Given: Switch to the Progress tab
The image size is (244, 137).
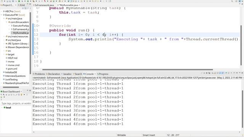Looking at the screenshot, I should 103,74.
